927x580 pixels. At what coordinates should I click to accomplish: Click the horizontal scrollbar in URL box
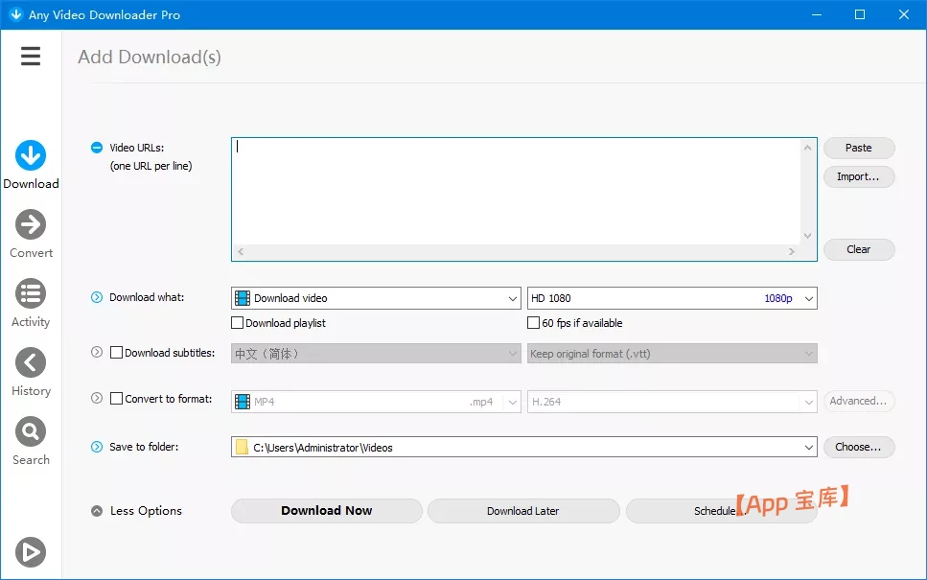click(516, 252)
